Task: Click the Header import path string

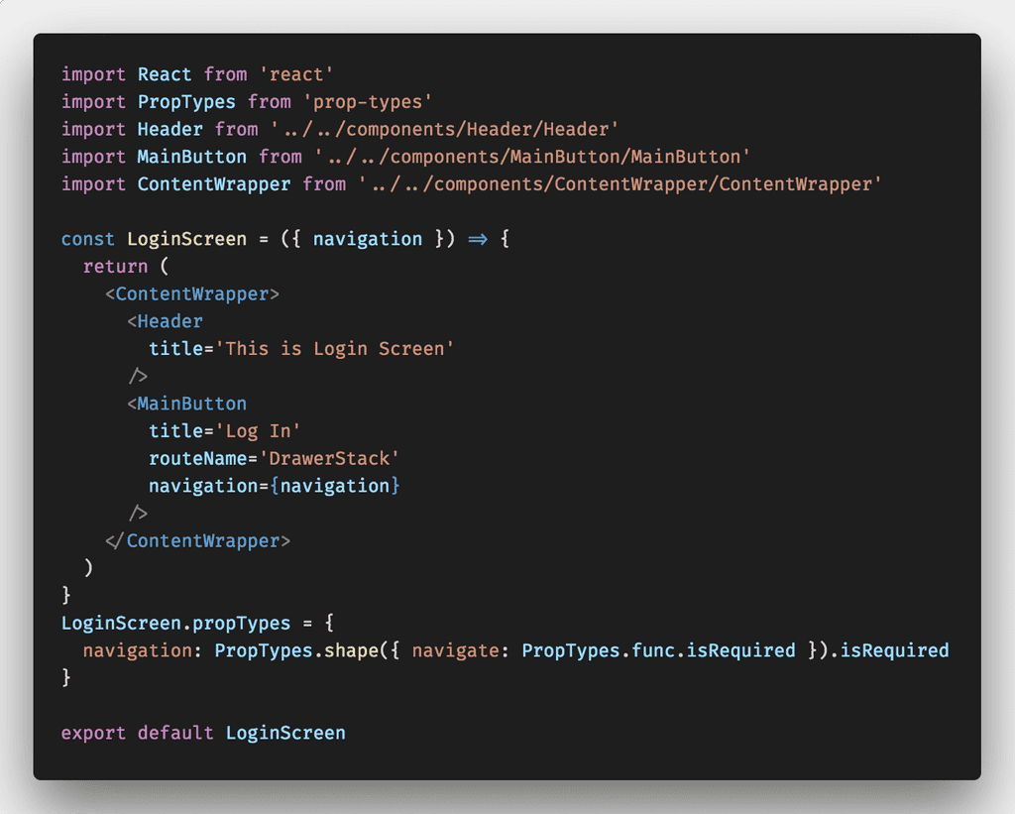Action: point(444,130)
